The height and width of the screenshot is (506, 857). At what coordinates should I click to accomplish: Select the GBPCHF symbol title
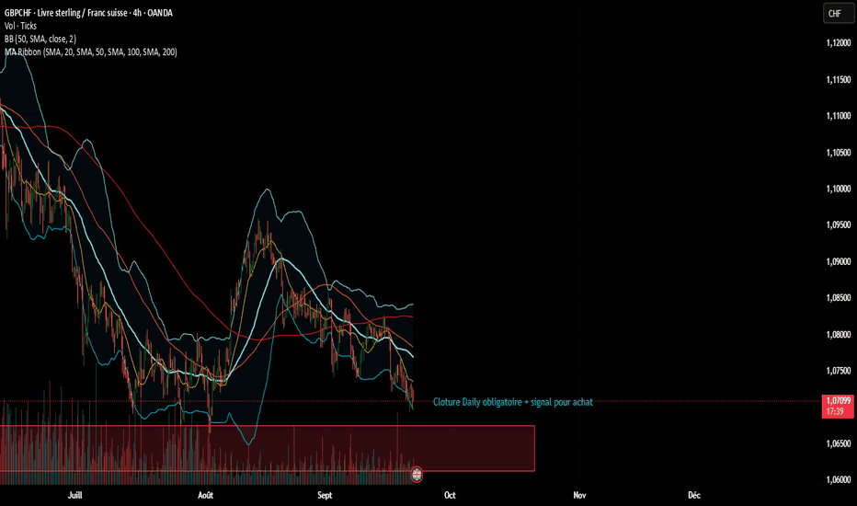88,13
